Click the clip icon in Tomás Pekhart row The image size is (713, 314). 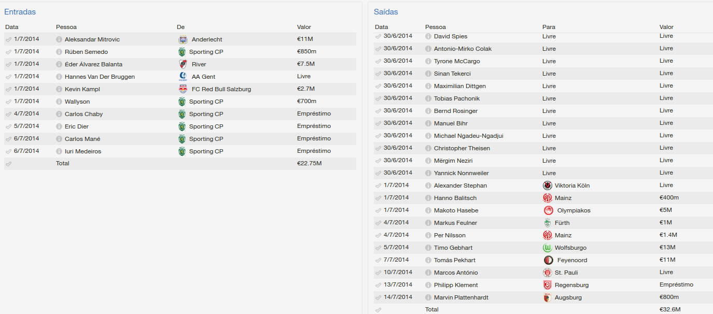[x=378, y=260]
